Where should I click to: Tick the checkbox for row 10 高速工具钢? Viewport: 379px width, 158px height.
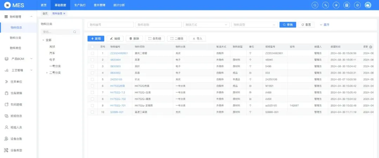(x=92, y=112)
